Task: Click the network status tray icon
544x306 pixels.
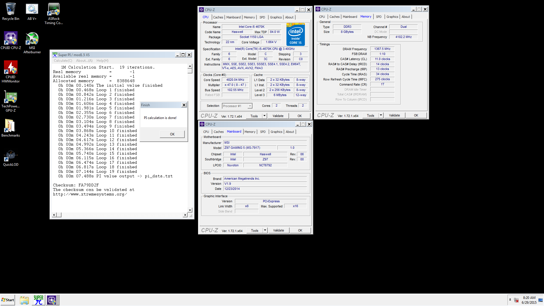Action: (516, 300)
